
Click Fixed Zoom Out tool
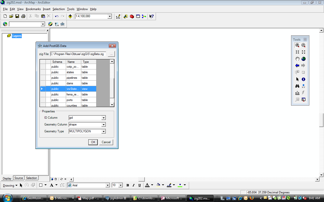tap(303, 52)
